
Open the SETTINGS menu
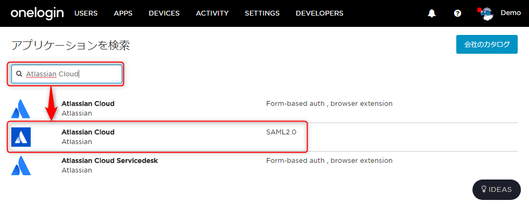262,13
